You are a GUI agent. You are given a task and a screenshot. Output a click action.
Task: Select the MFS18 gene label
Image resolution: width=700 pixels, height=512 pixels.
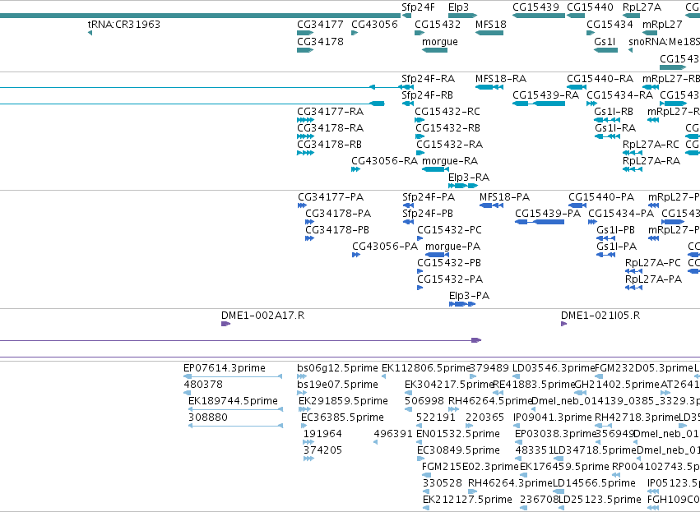click(490, 25)
